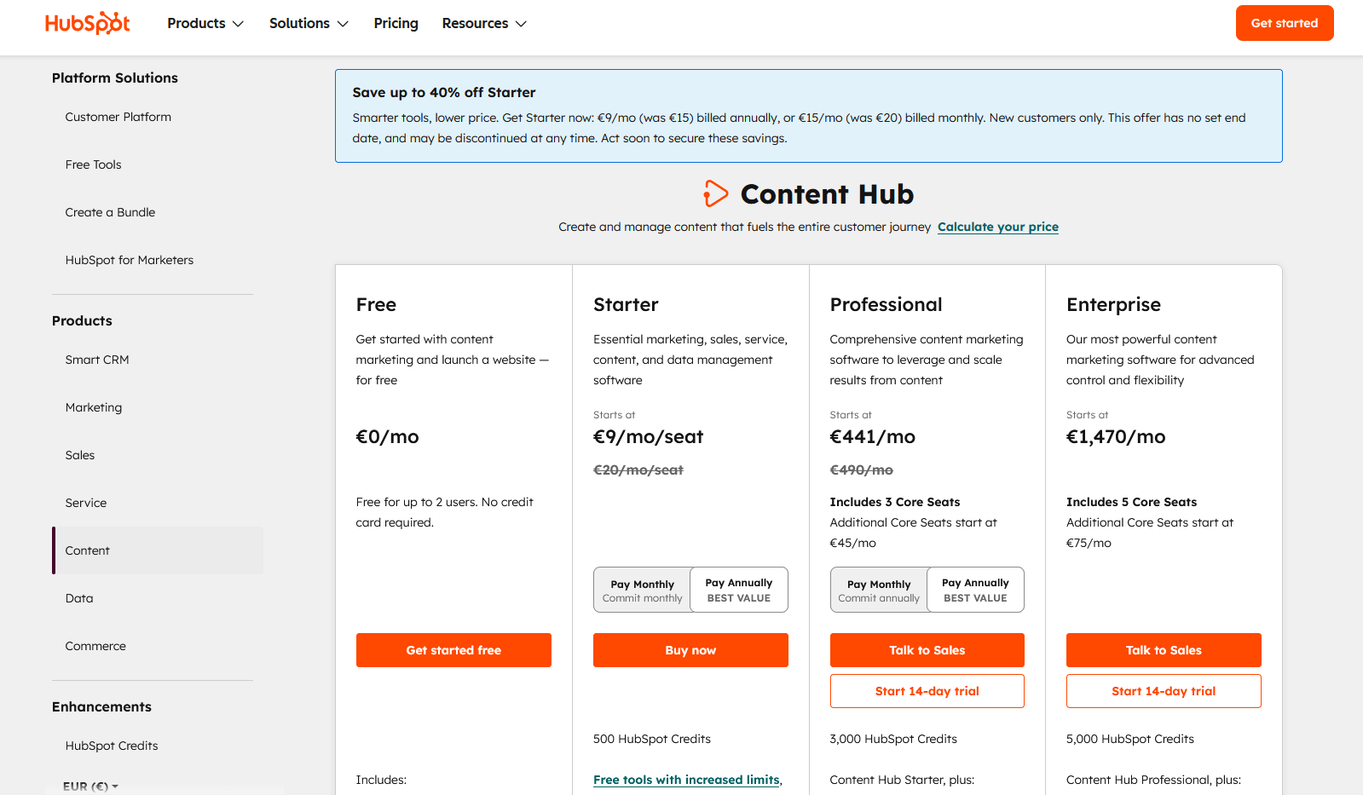Click the €1,470/mo price text

[1116, 436]
